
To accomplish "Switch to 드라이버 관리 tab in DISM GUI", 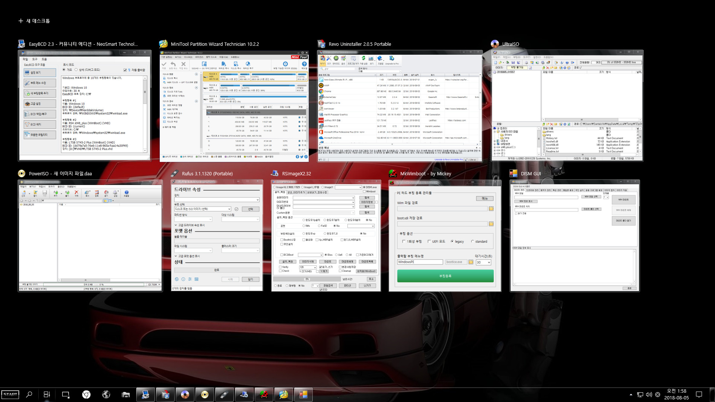I will pyautogui.click(x=533, y=190).
